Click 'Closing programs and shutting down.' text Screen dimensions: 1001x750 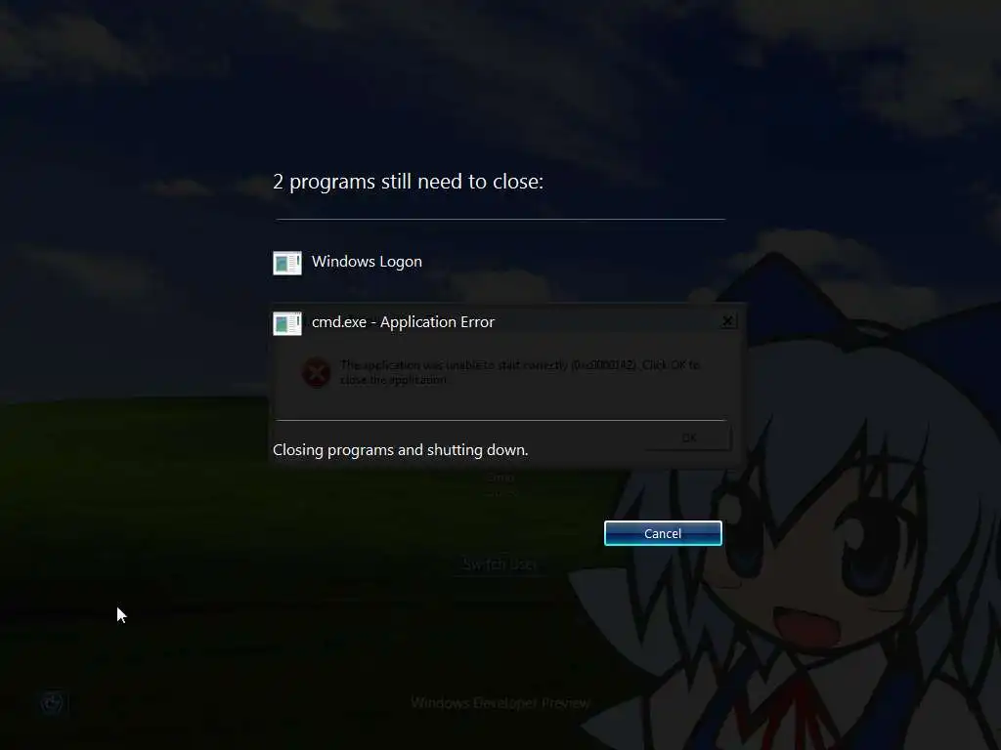point(400,449)
